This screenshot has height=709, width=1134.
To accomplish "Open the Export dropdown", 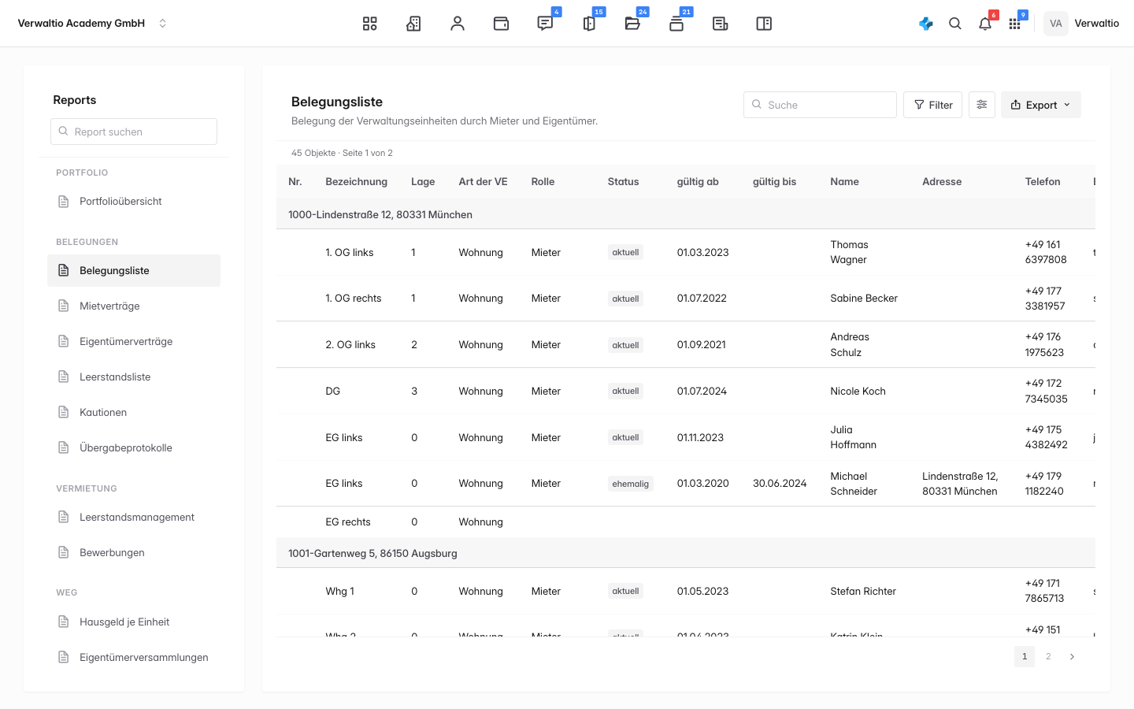I will point(1040,105).
